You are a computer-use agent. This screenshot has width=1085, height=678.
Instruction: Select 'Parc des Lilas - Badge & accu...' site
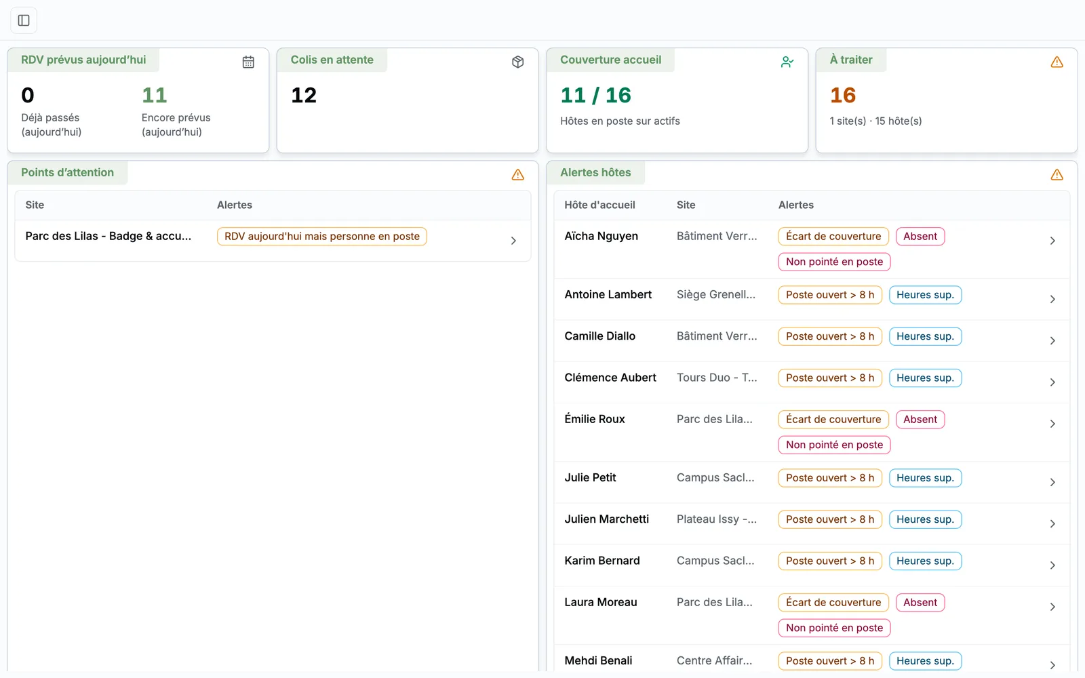tap(108, 236)
